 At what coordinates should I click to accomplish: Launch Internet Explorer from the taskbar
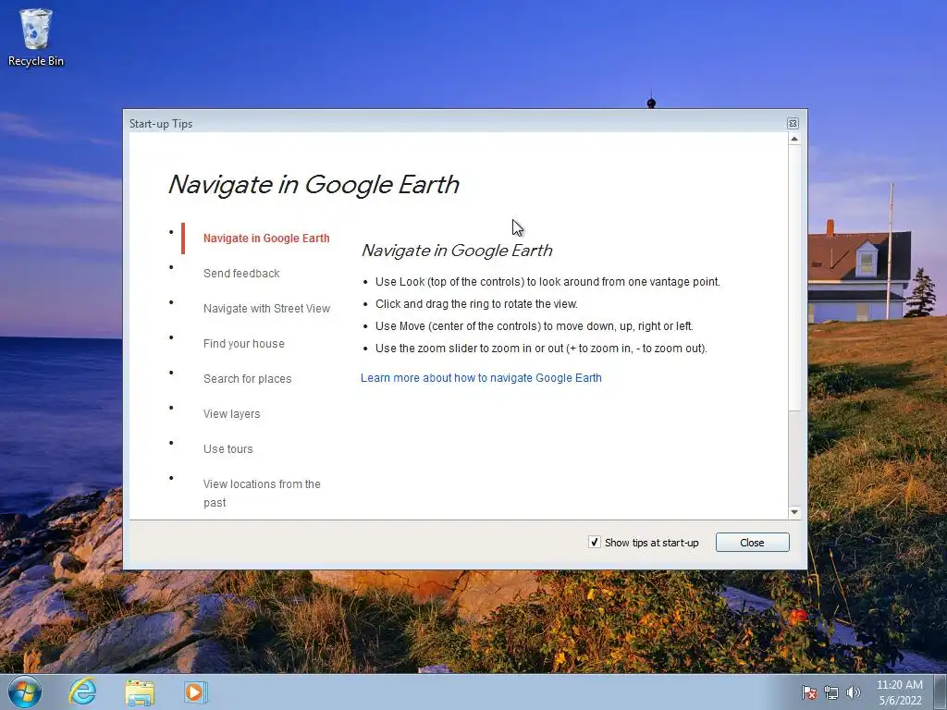[82, 692]
